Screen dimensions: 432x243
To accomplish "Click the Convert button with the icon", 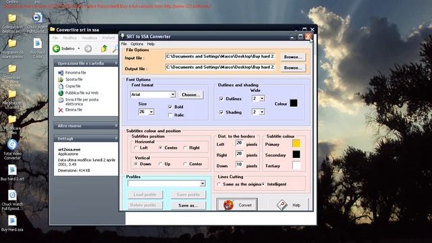I will 237,205.
